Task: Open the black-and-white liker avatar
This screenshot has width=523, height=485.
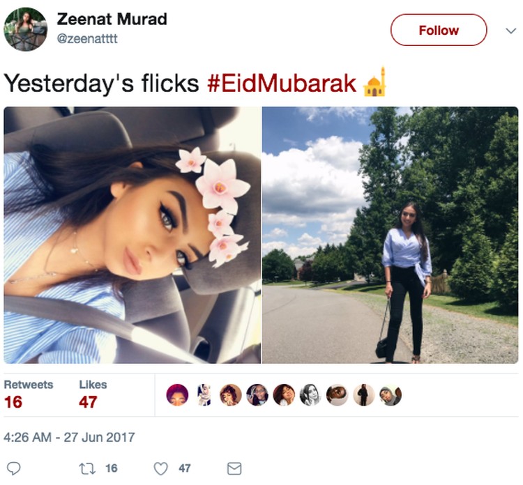Action: 310,394
